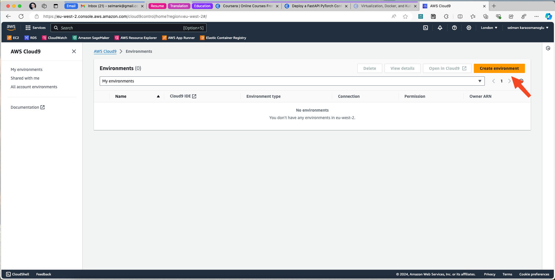This screenshot has width=555, height=280.
Task: Switch to the Deploy a FastAPI PyTorch tab
Action: [x=316, y=6]
